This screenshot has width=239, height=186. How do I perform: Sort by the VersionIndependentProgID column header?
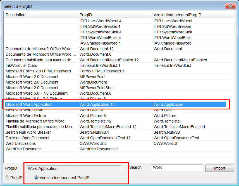[x=189, y=15]
